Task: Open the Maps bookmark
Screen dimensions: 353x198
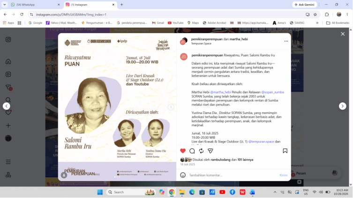Action: [x=193, y=22]
